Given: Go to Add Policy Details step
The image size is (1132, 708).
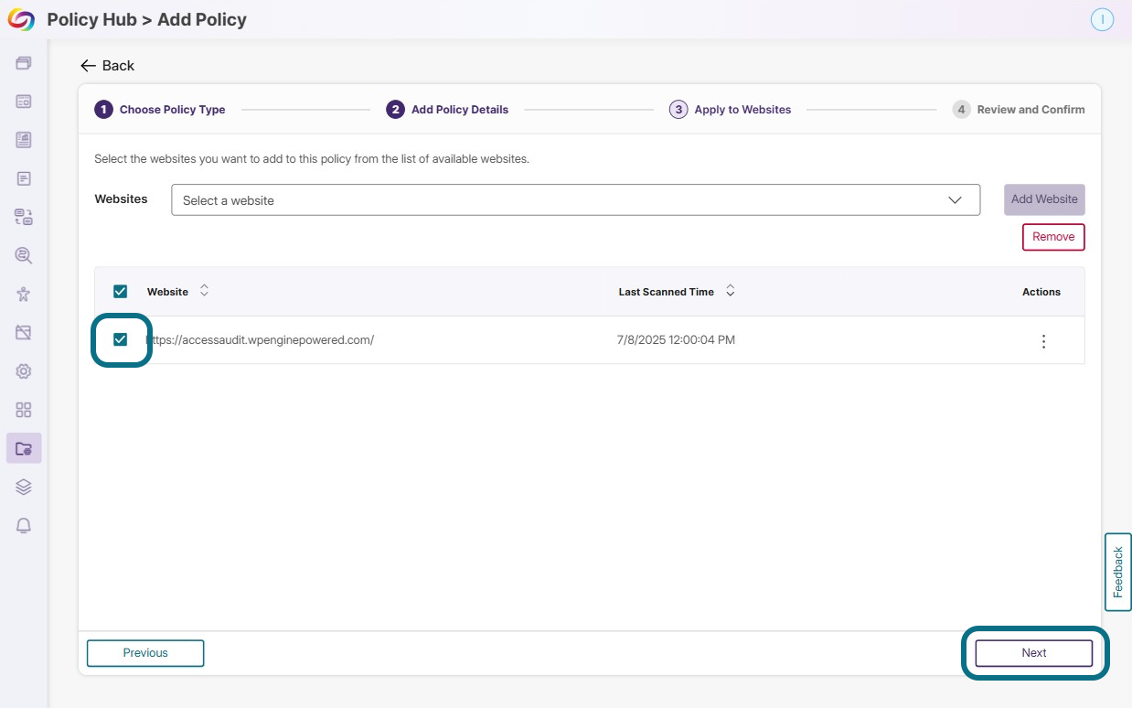Looking at the screenshot, I should (x=447, y=110).
